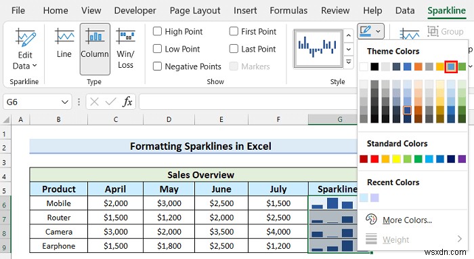The image size is (474, 259).
Task: Toggle the Negative Points checkbox
Action: click(157, 66)
